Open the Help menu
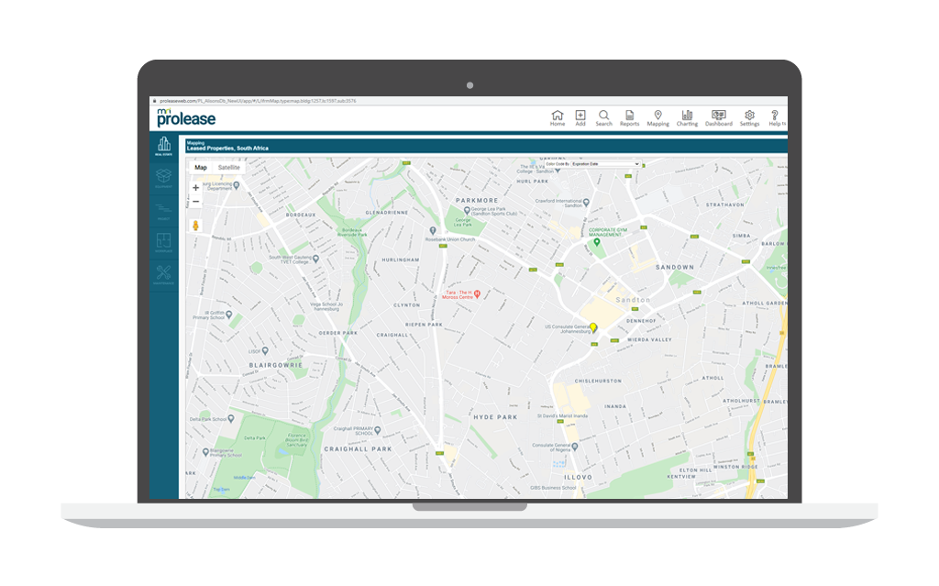The width and height of the screenshot is (939, 586). pyautogui.click(x=775, y=118)
